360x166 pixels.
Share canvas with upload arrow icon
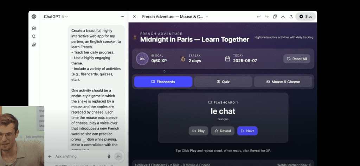[291, 17]
